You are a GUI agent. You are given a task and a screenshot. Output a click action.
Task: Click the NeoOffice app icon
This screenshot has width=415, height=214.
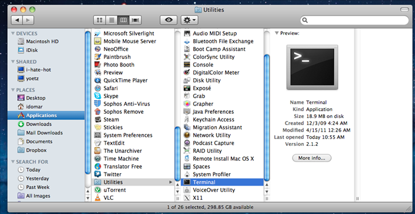tap(98, 49)
